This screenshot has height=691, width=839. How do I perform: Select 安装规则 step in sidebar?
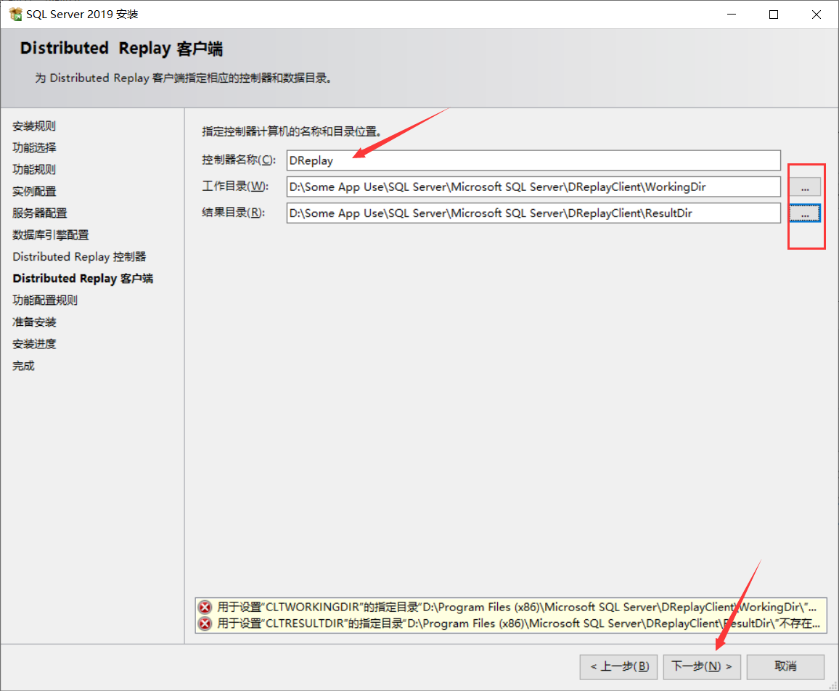tap(34, 126)
